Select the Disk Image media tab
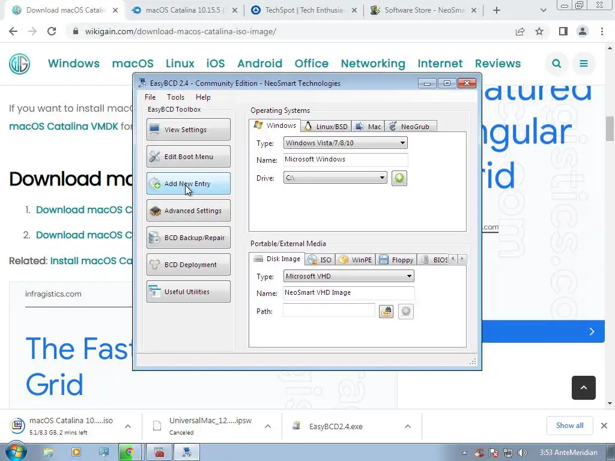Screen dimensions: 615x461 point(277,259)
